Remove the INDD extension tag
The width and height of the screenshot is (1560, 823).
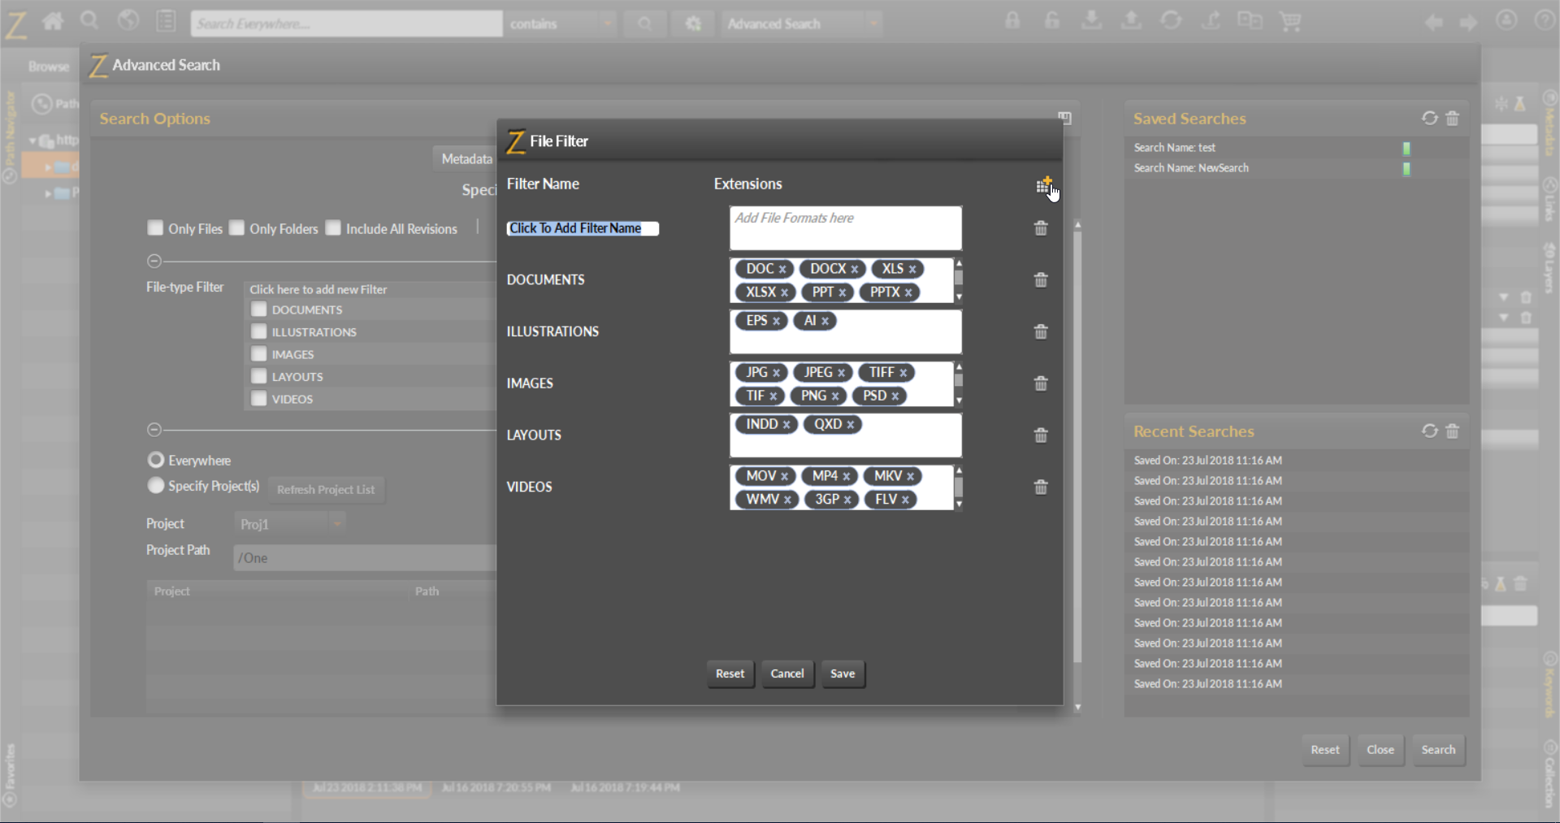pos(786,425)
